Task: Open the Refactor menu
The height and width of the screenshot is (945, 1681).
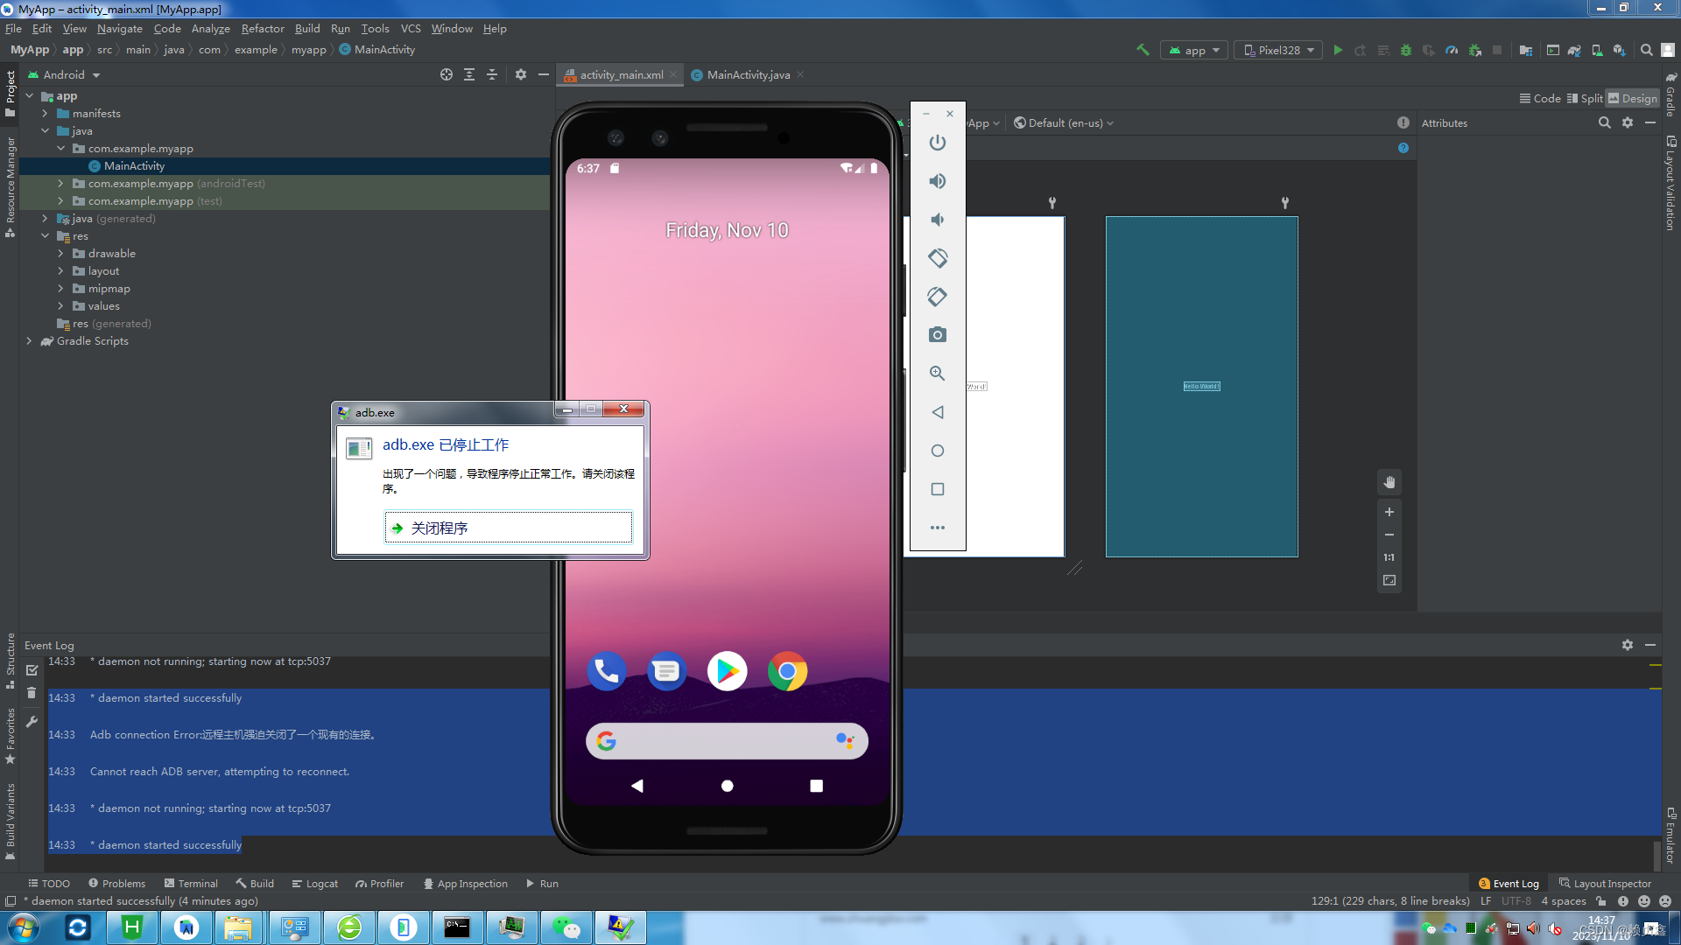Action: [x=263, y=28]
